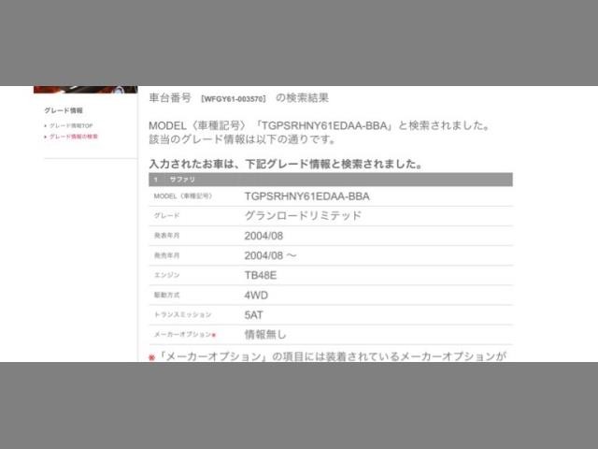
Task: Click the arrow bullet beside グレード情報TOP
Action: (x=46, y=125)
